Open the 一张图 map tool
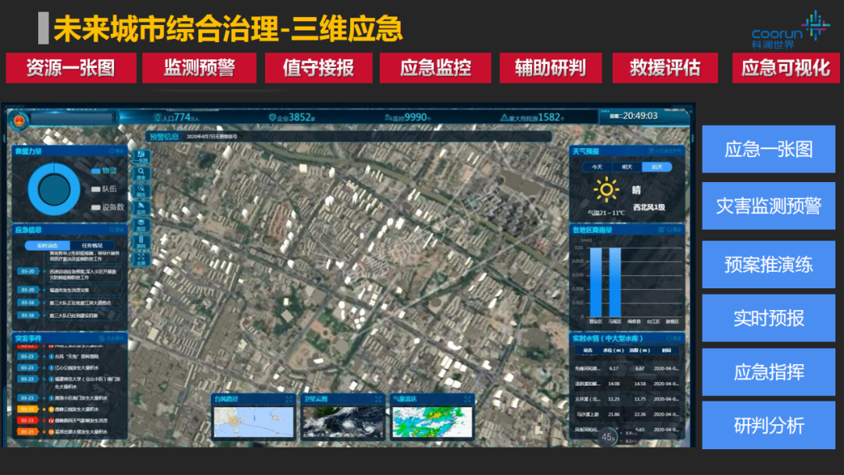844x475 pixels. pyautogui.click(x=141, y=156)
